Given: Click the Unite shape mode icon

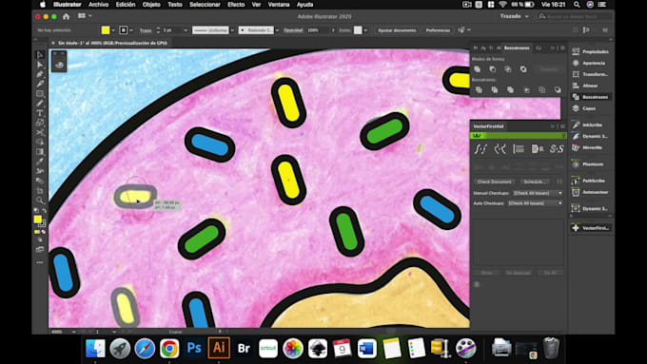Looking at the screenshot, I should (x=478, y=69).
